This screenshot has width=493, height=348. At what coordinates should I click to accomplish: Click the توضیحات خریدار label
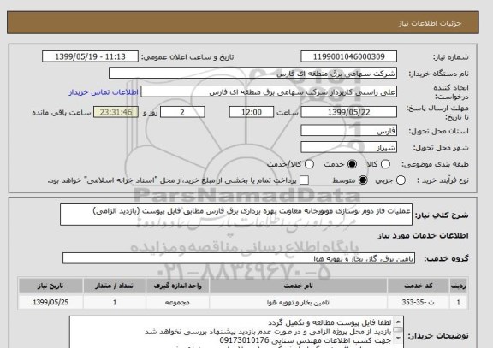pos(438,336)
